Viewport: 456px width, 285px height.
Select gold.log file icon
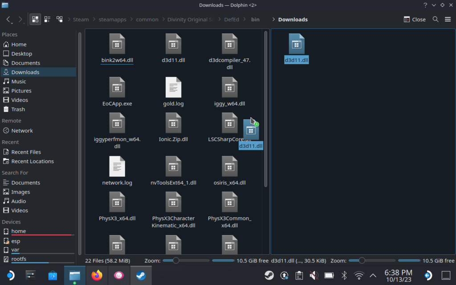click(173, 87)
